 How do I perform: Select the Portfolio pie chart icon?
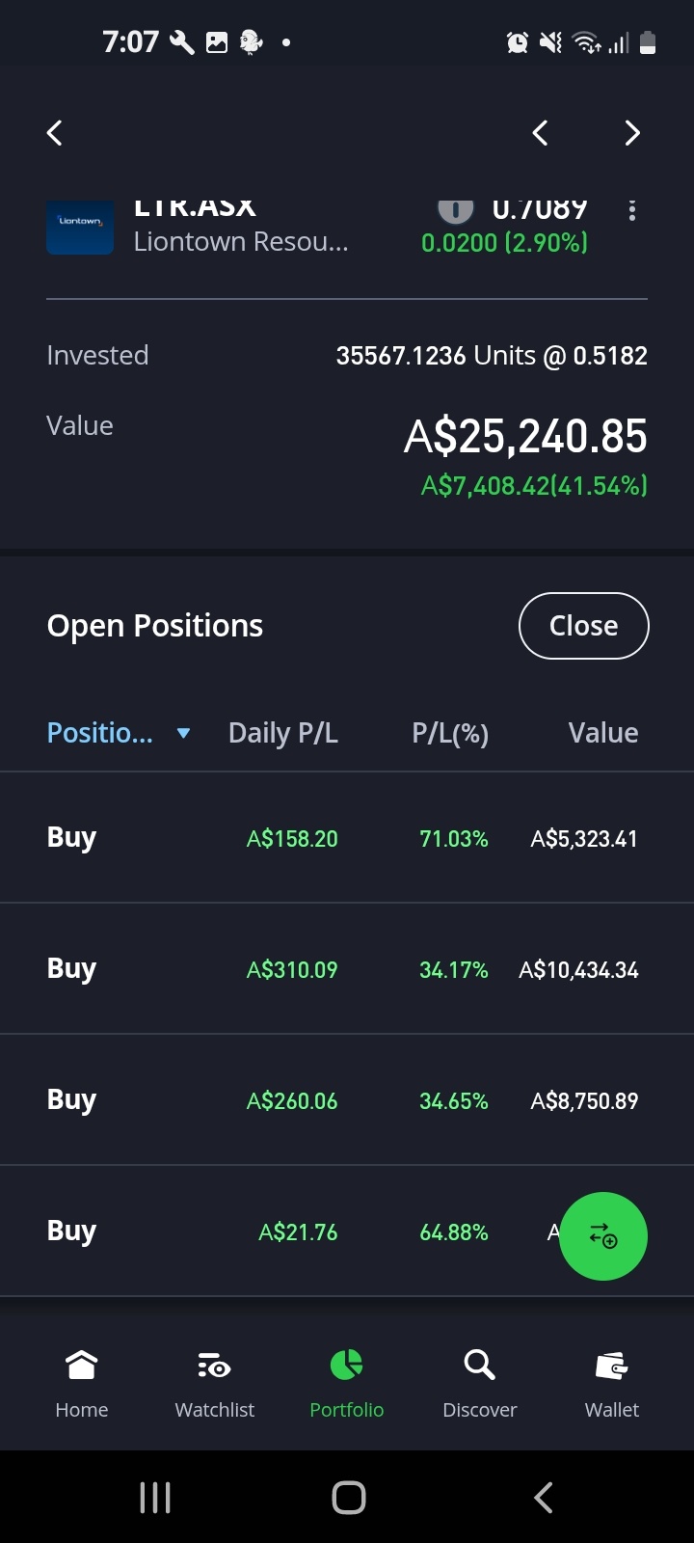pos(347,1365)
